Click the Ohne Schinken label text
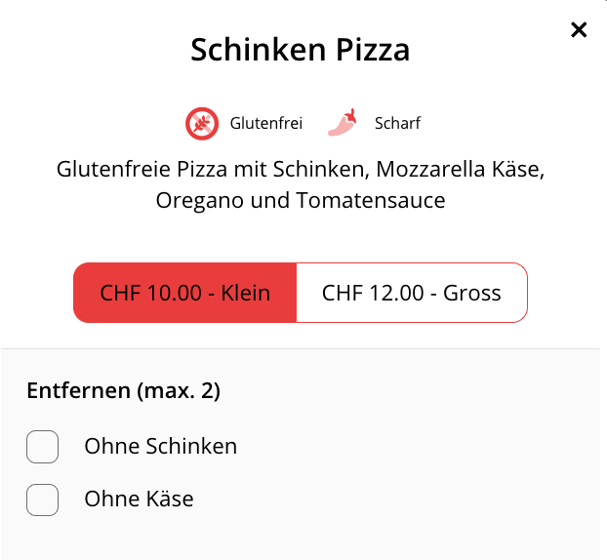The height and width of the screenshot is (560, 607). point(161,446)
